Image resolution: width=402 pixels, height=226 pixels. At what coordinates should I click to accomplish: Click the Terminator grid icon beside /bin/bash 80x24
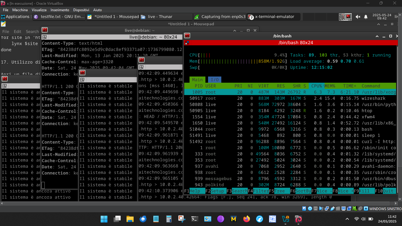pyautogui.click(x=187, y=43)
